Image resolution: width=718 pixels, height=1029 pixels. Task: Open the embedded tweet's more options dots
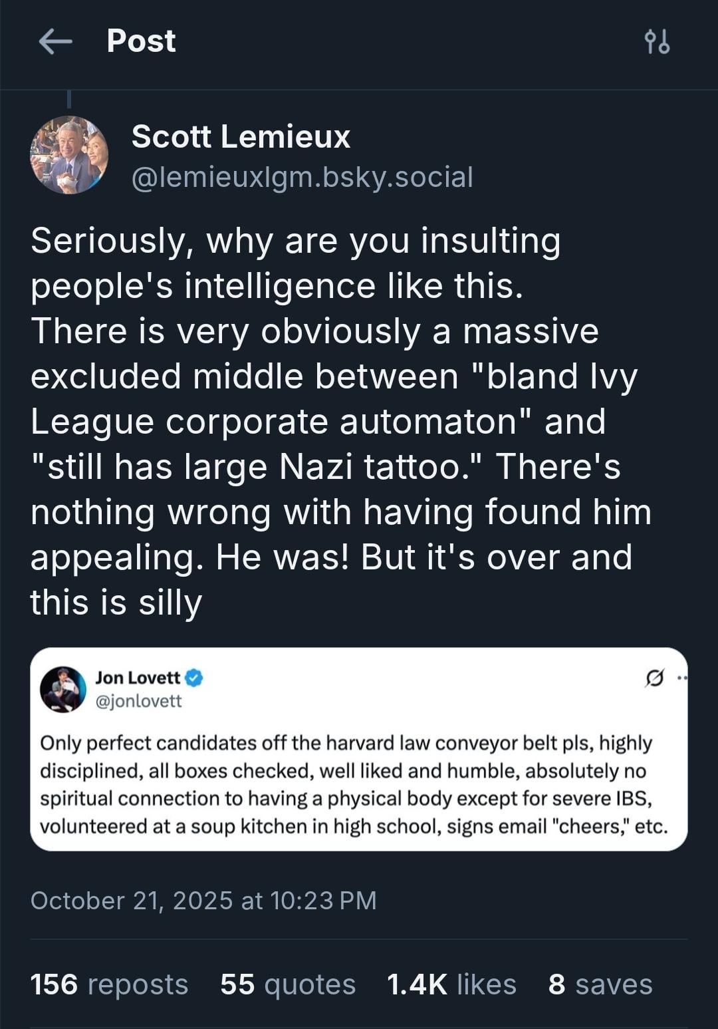click(x=681, y=678)
